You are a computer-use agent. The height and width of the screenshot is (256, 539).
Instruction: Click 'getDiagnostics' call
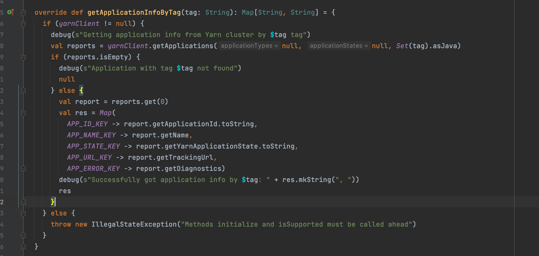[193, 169]
